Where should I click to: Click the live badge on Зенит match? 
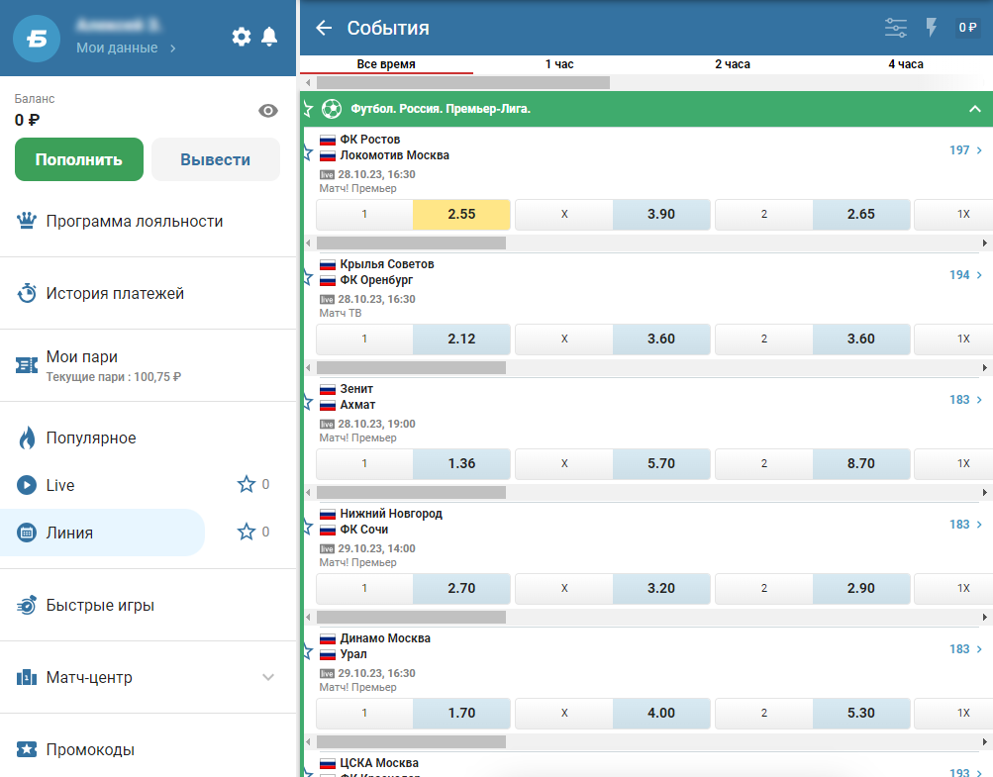327,425
